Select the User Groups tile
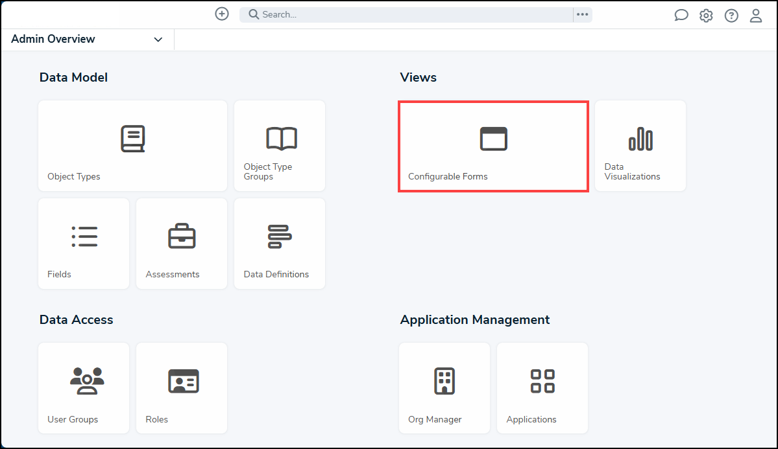This screenshot has height=449, width=778. [x=83, y=387]
